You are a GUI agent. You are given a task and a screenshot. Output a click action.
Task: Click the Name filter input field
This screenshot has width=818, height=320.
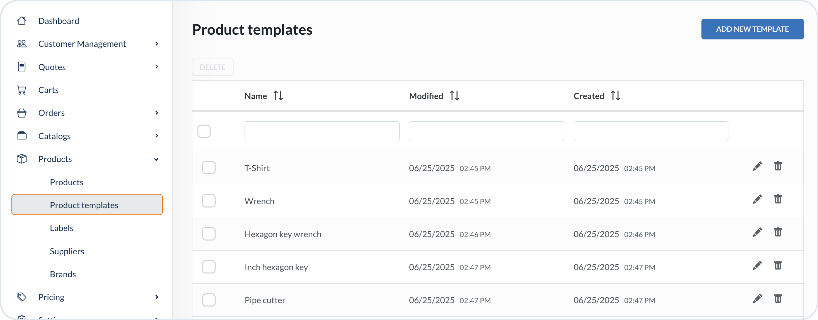(x=322, y=131)
